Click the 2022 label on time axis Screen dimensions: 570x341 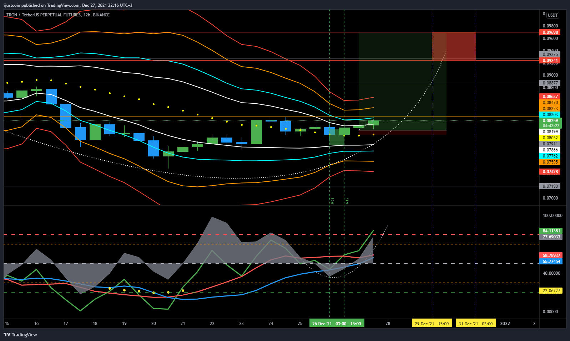pyautogui.click(x=505, y=324)
